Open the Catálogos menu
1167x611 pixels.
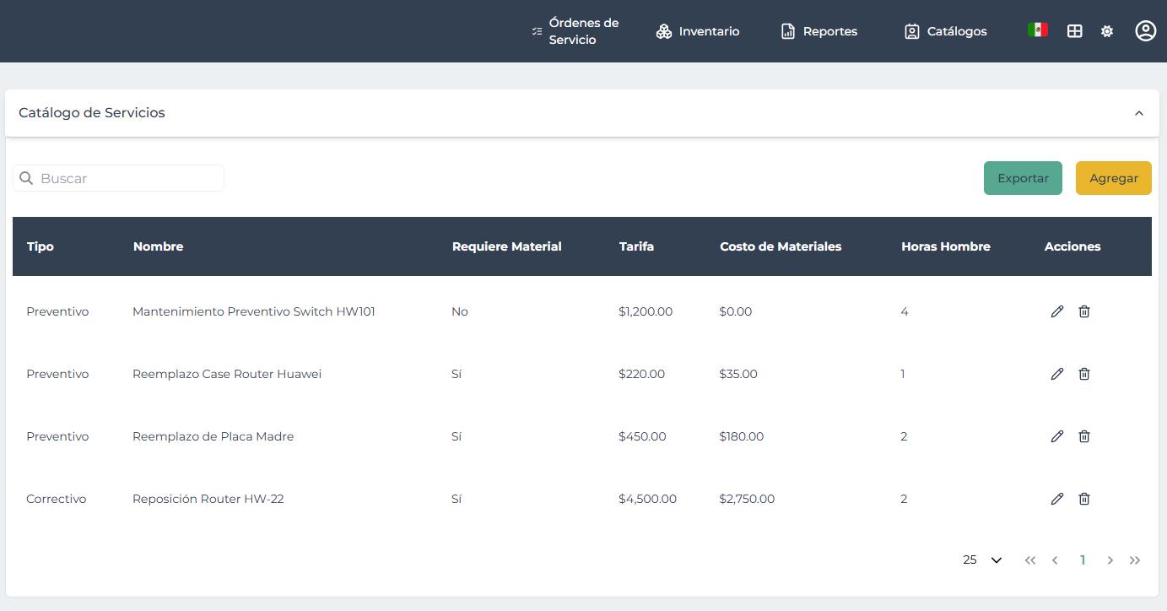tap(945, 31)
